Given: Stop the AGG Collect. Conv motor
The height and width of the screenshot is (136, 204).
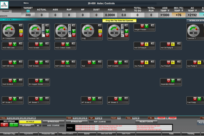Looking at the screenshot, I should click(63, 44).
